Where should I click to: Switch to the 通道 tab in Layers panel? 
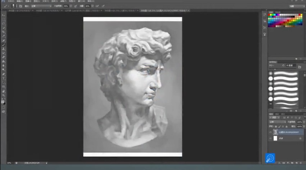pos(277,114)
